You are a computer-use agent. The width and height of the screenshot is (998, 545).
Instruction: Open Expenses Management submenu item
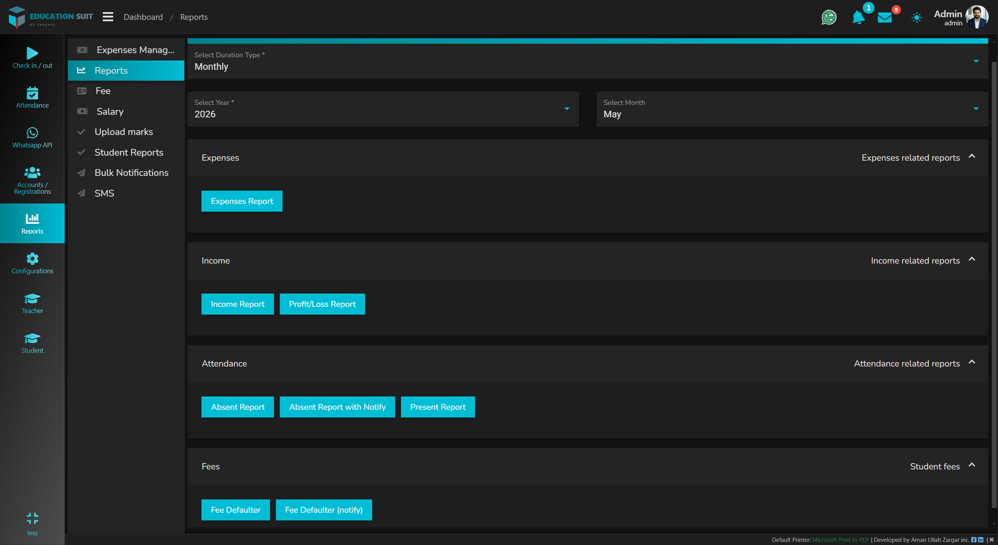(126, 50)
